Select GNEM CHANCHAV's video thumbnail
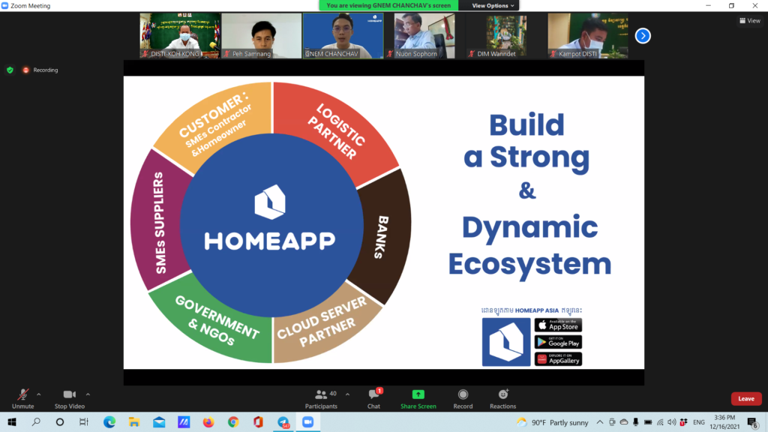The height and width of the screenshot is (432, 768). [x=343, y=35]
